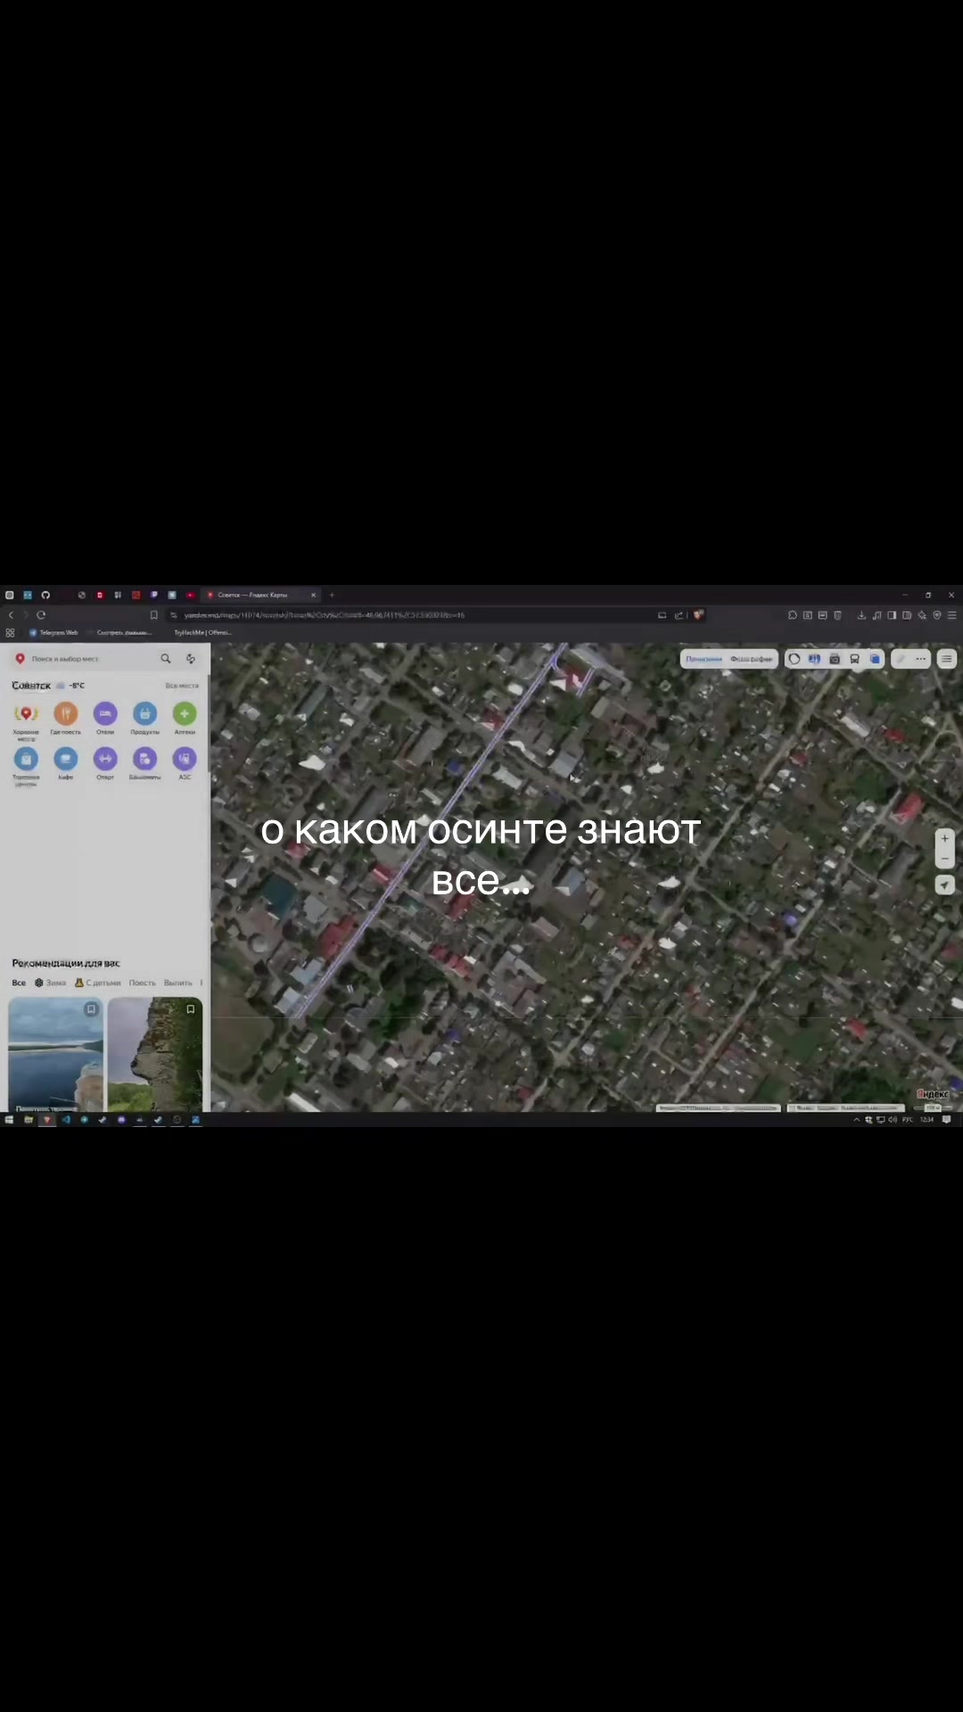Open File Explorer from the taskbar
Screen dimensions: 963x1712
coord(29,1120)
